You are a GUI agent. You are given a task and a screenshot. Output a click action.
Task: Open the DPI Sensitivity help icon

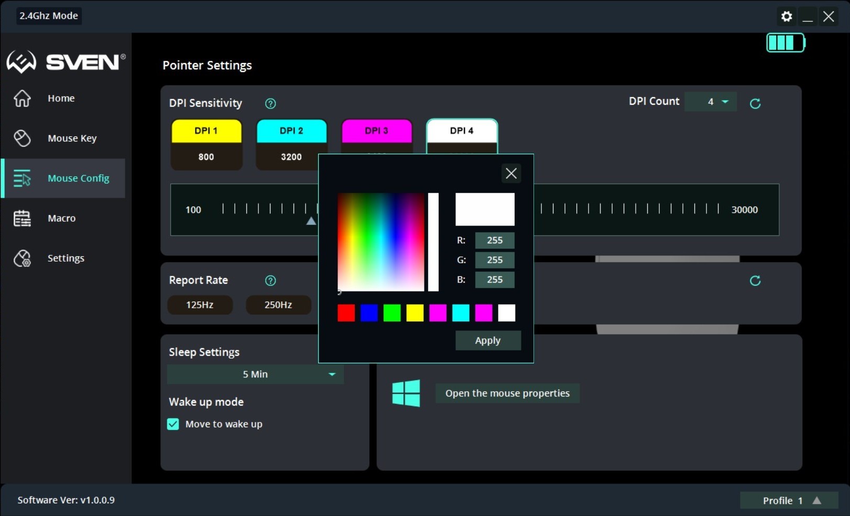click(270, 103)
